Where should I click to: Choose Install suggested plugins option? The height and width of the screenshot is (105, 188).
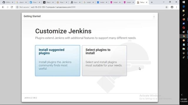[x=58, y=61]
